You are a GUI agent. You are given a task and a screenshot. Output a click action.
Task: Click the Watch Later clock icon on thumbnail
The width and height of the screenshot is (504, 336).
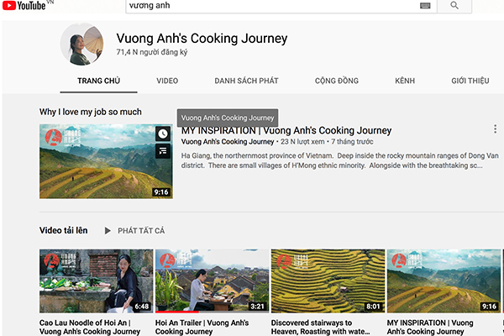[162, 134]
